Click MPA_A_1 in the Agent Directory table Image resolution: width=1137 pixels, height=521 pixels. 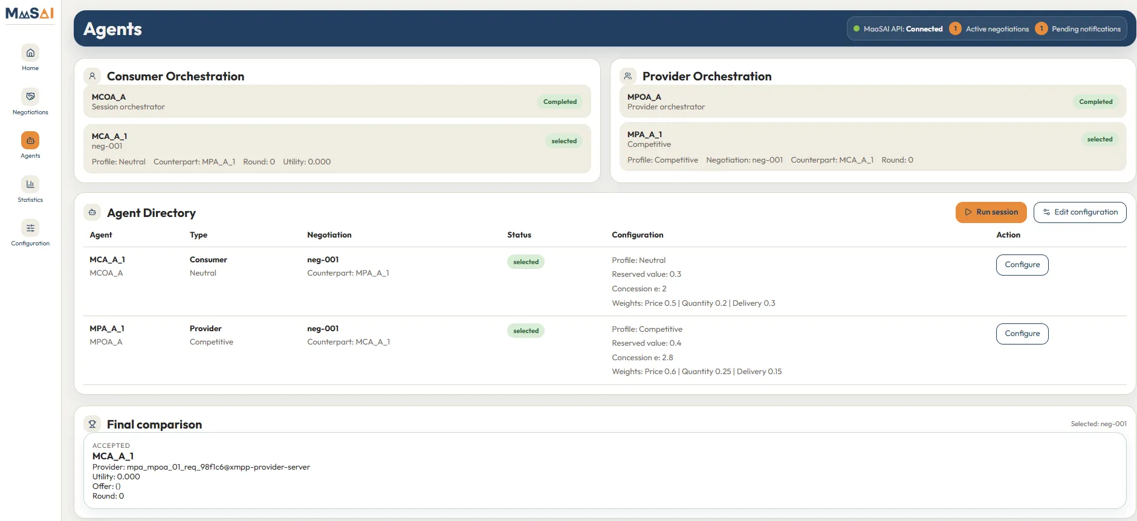106,329
